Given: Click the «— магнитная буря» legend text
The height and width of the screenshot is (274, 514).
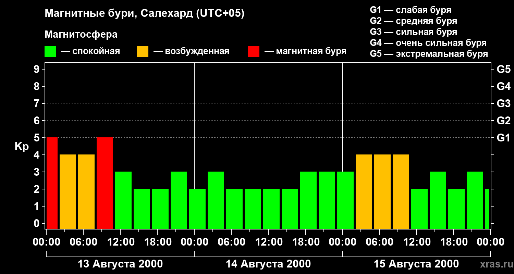Looking at the screenshot, I should click(x=306, y=51).
